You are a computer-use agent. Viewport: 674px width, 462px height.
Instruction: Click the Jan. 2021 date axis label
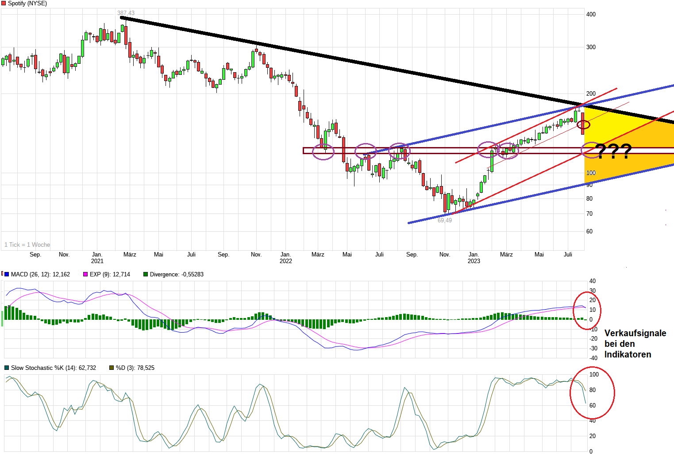97,257
